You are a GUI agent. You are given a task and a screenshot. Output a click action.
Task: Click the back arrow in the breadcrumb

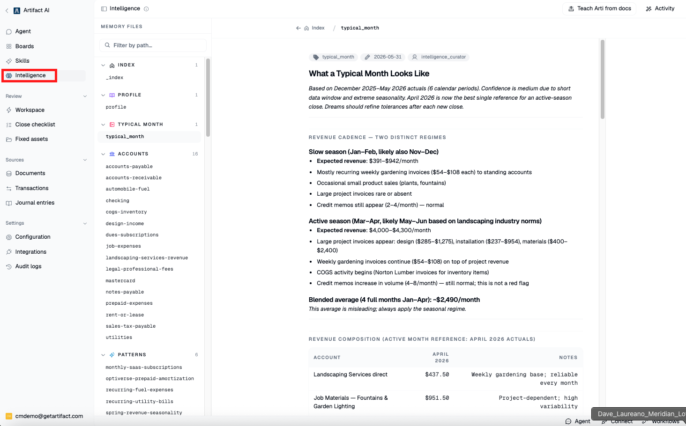298,28
